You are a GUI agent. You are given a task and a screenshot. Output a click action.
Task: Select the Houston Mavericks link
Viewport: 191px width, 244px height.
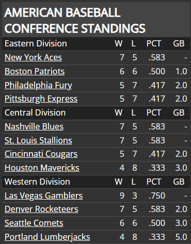click(x=42, y=168)
